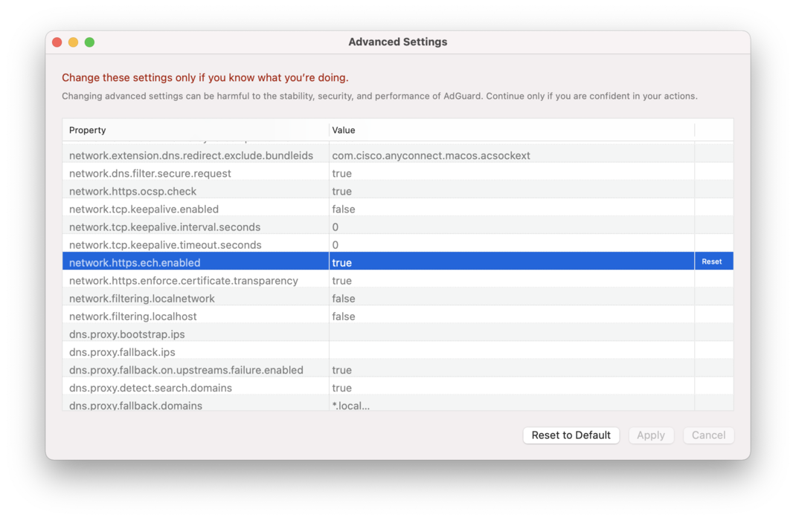Image resolution: width=796 pixels, height=520 pixels.
Task: Select the dns.proxy.fallback.ips row
Action: point(186,352)
